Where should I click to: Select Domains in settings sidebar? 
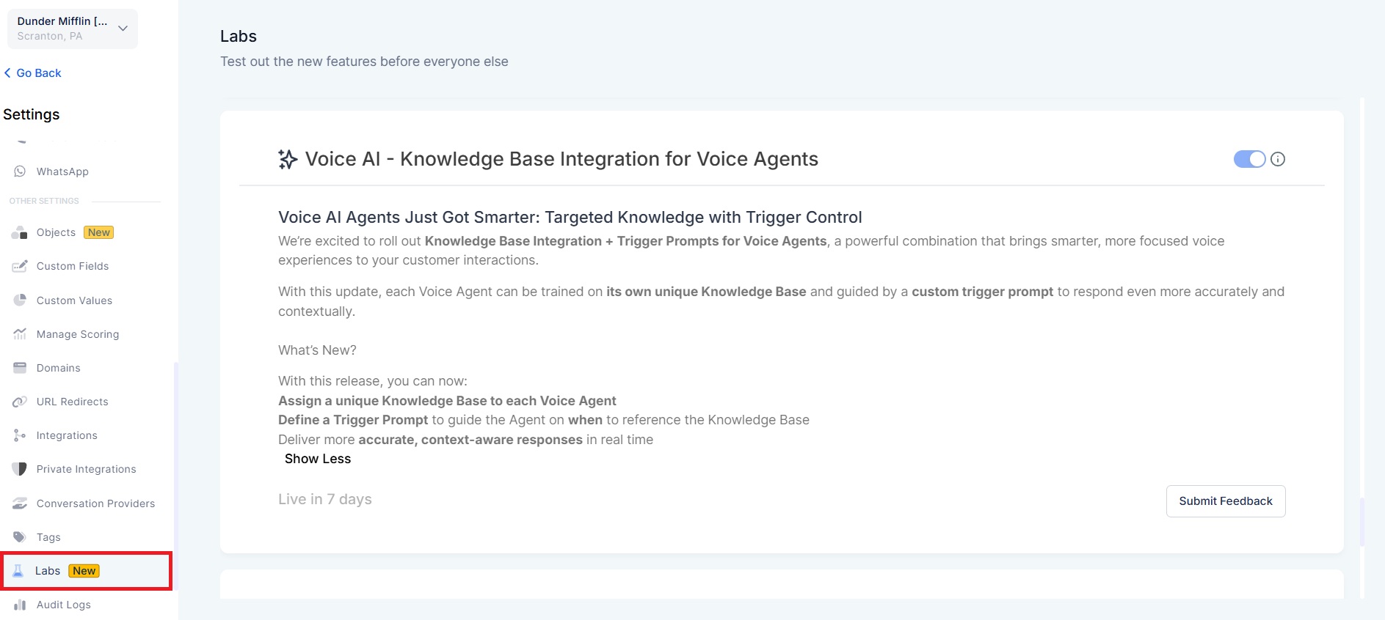click(x=58, y=368)
